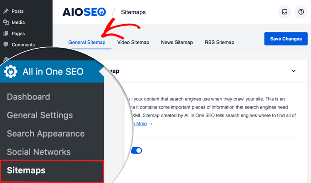
Task: Switch to the News Sitemap tab
Action: 177,42
